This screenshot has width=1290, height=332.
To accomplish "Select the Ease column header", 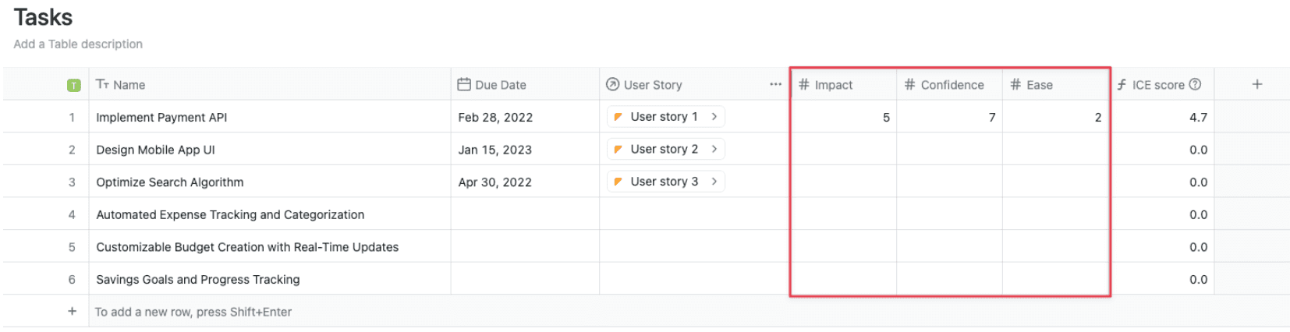I will pyautogui.click(x=1039, y=85).
